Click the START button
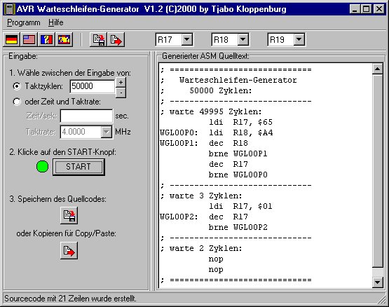389x307 pixels. click(x=79, y=167)
